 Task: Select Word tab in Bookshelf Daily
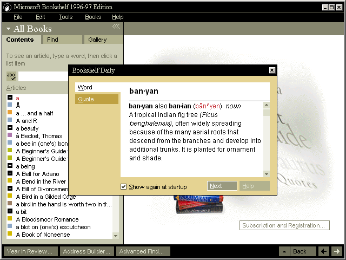pyautogui.click(x=97, y=87)
